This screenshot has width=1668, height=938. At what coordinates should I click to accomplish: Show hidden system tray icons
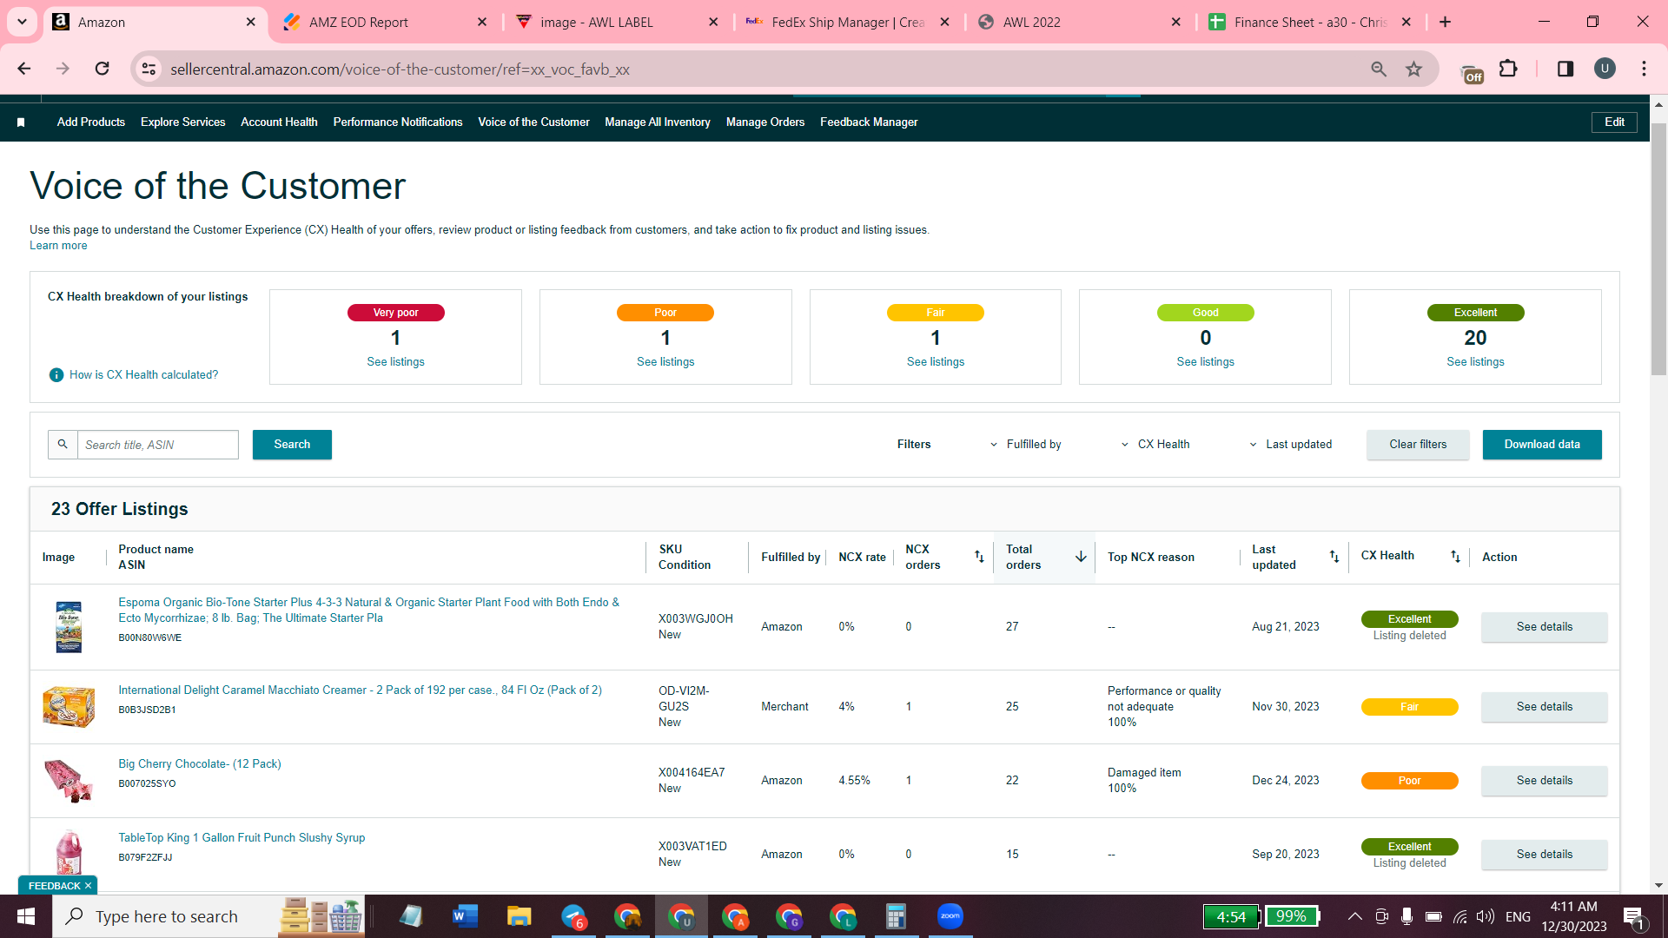point(1354,916)
